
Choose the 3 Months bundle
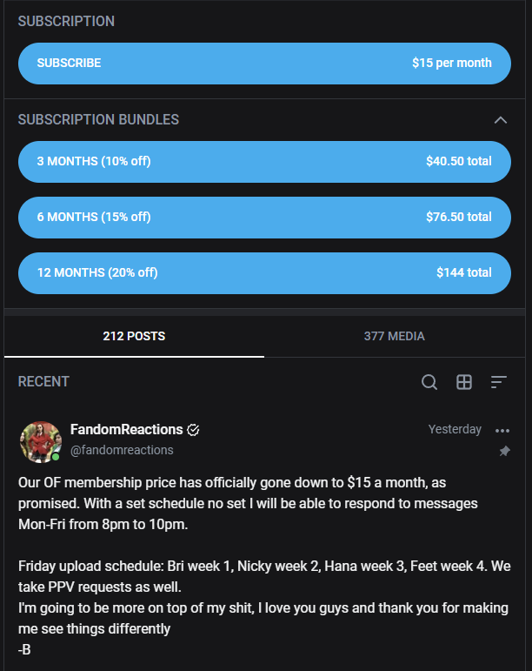tap(264, 162)
